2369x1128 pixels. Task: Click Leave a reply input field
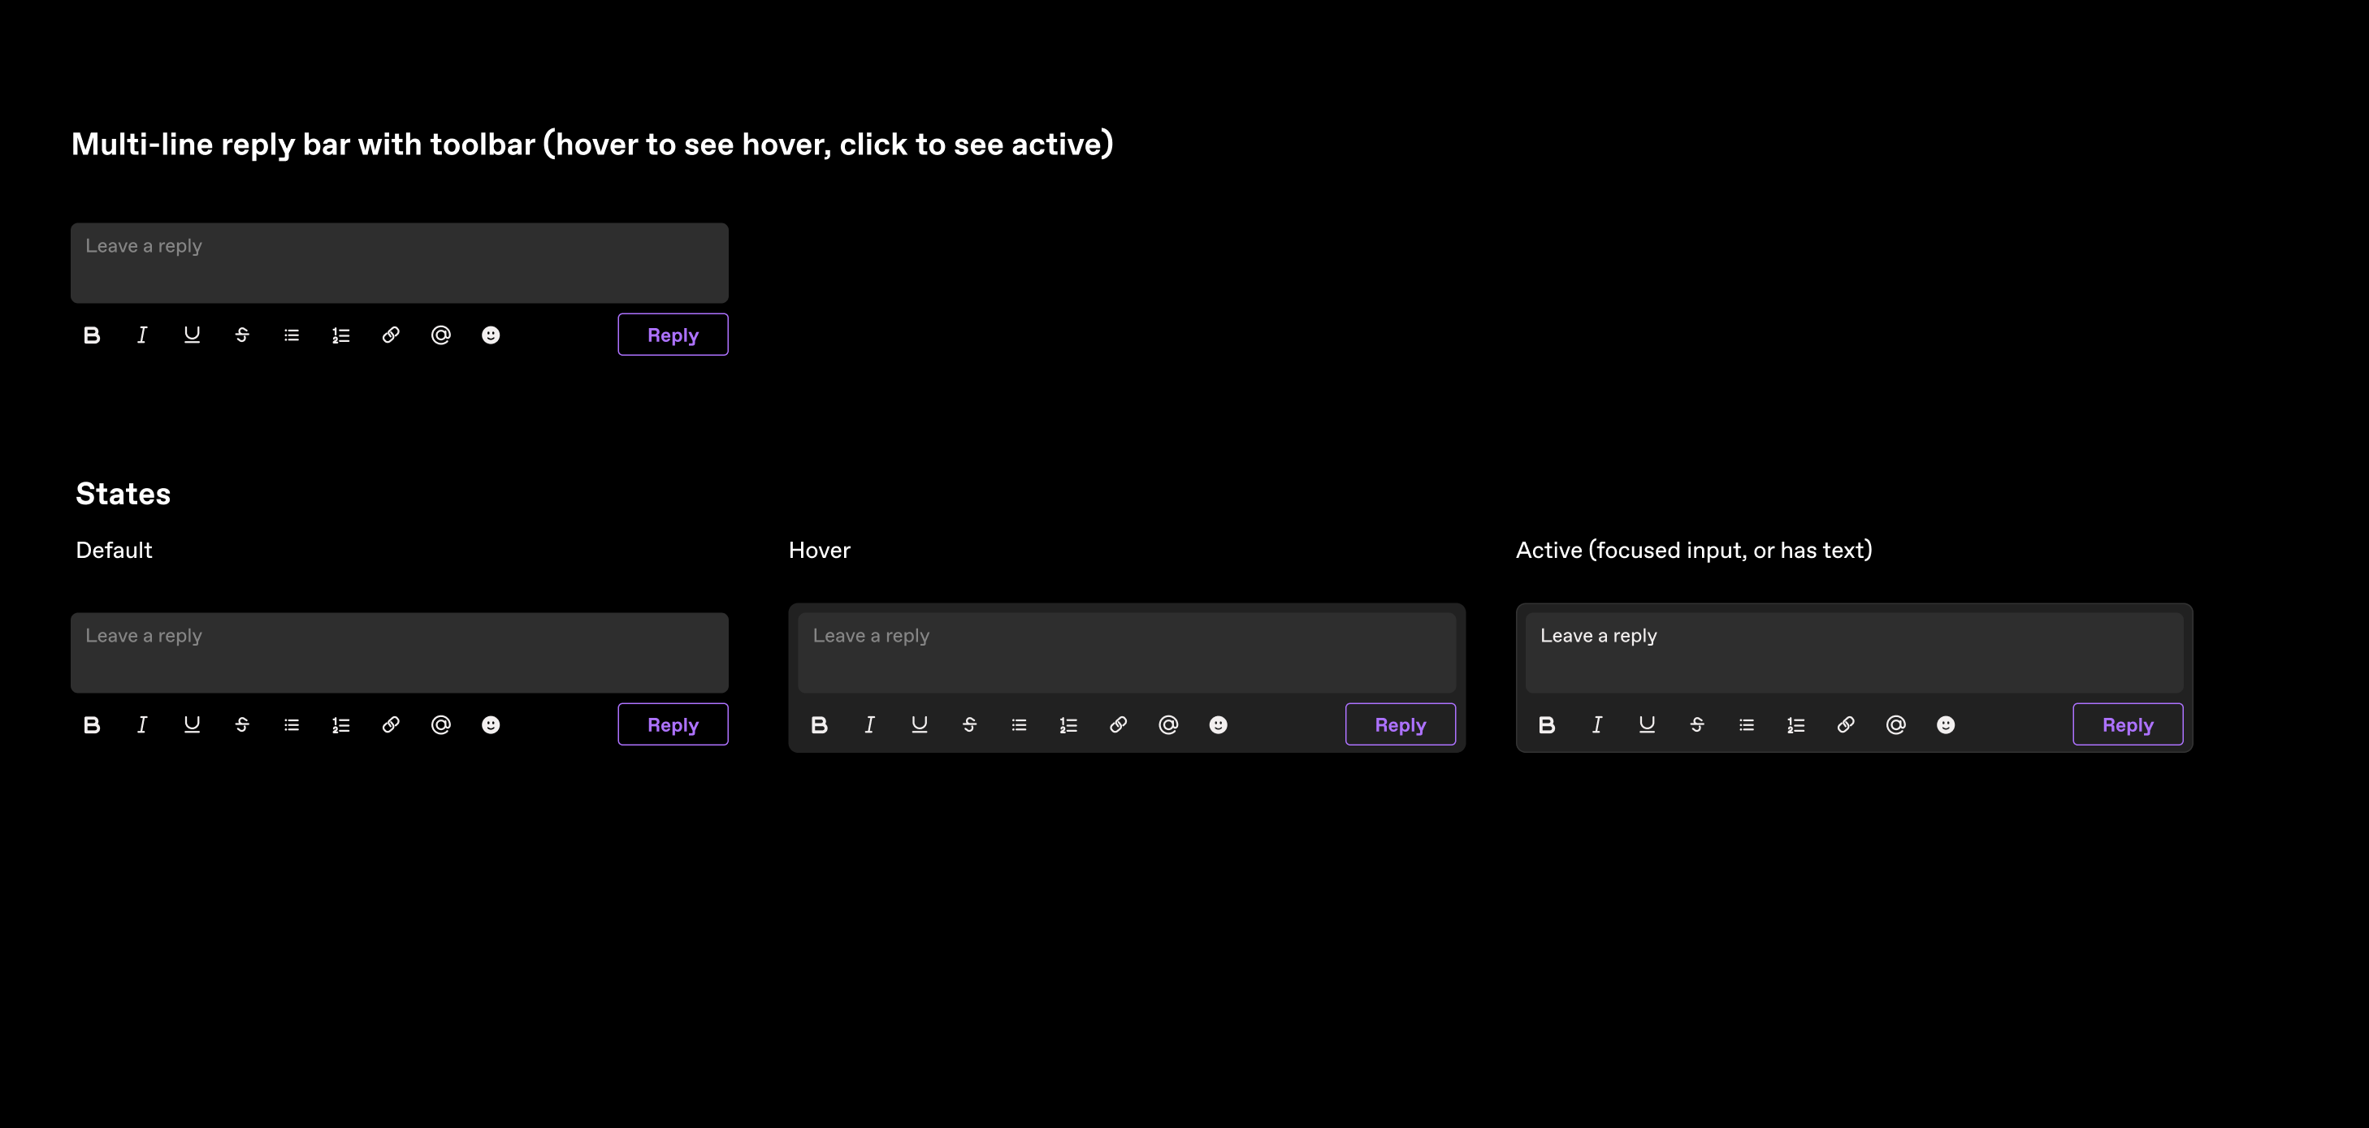(399, 261)
